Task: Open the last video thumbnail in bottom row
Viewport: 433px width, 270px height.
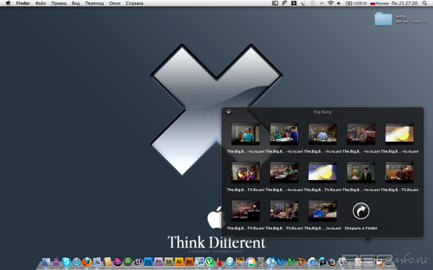Action: [x=322, y=211]
